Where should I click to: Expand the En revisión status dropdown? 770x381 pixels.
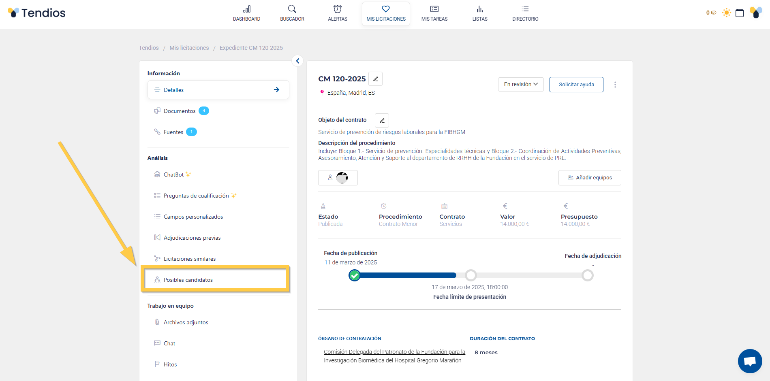(x=520, y=84)
